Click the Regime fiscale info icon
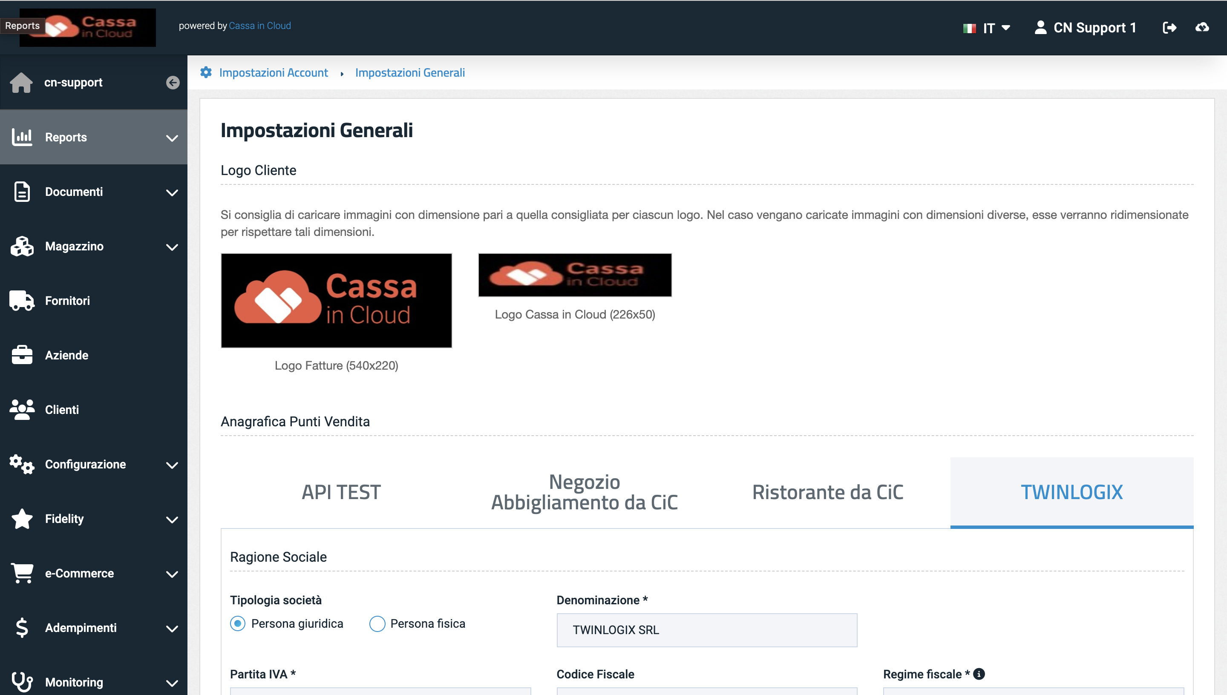1227x695 pixels. pos(979,674)
